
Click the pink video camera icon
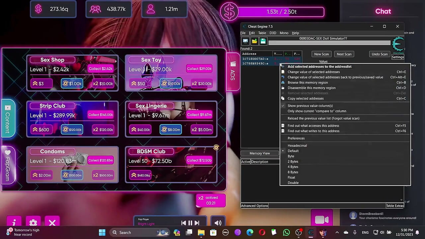coord(322,220)
